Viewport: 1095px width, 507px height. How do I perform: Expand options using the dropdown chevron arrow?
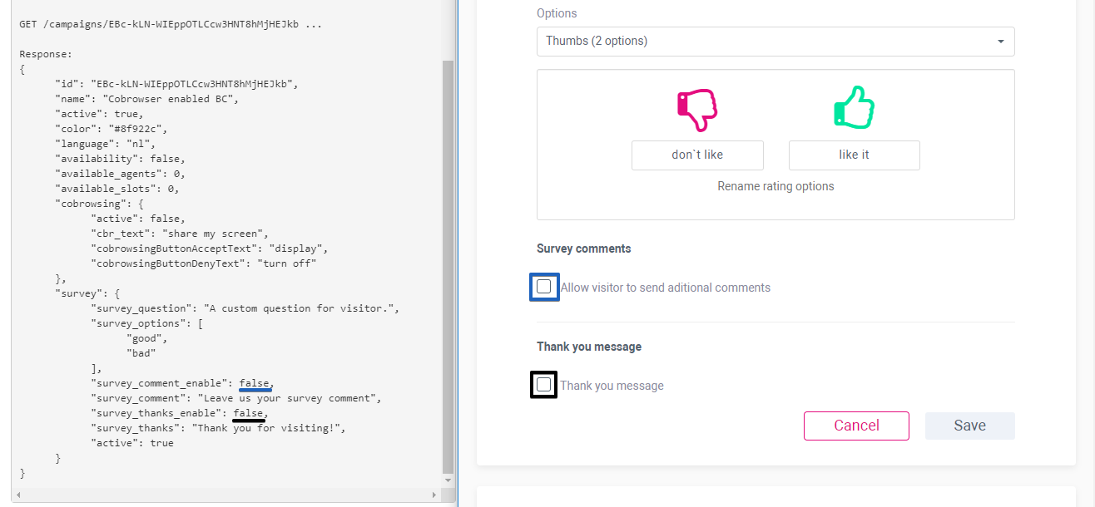(x=1000, y=41)
